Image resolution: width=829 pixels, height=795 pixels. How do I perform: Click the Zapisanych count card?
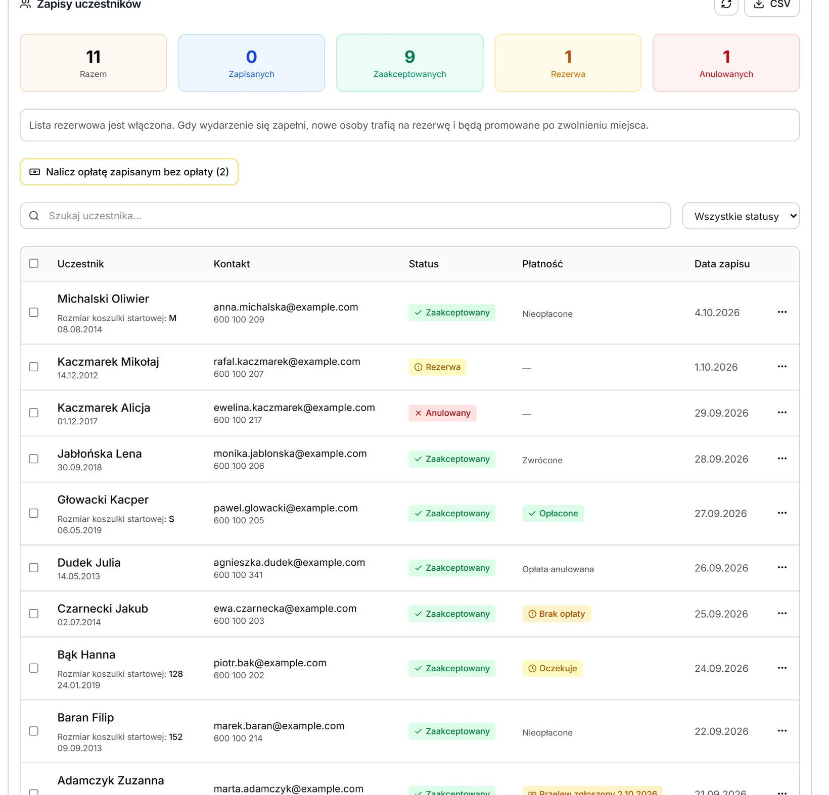point(252,63)
